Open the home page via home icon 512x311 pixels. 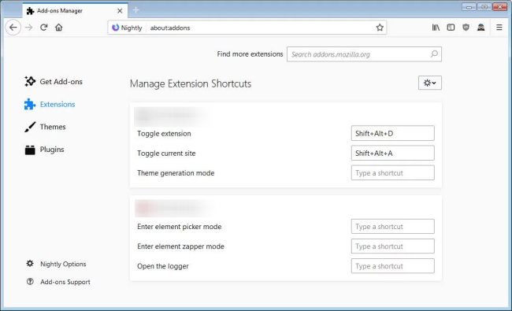point(59,28)
